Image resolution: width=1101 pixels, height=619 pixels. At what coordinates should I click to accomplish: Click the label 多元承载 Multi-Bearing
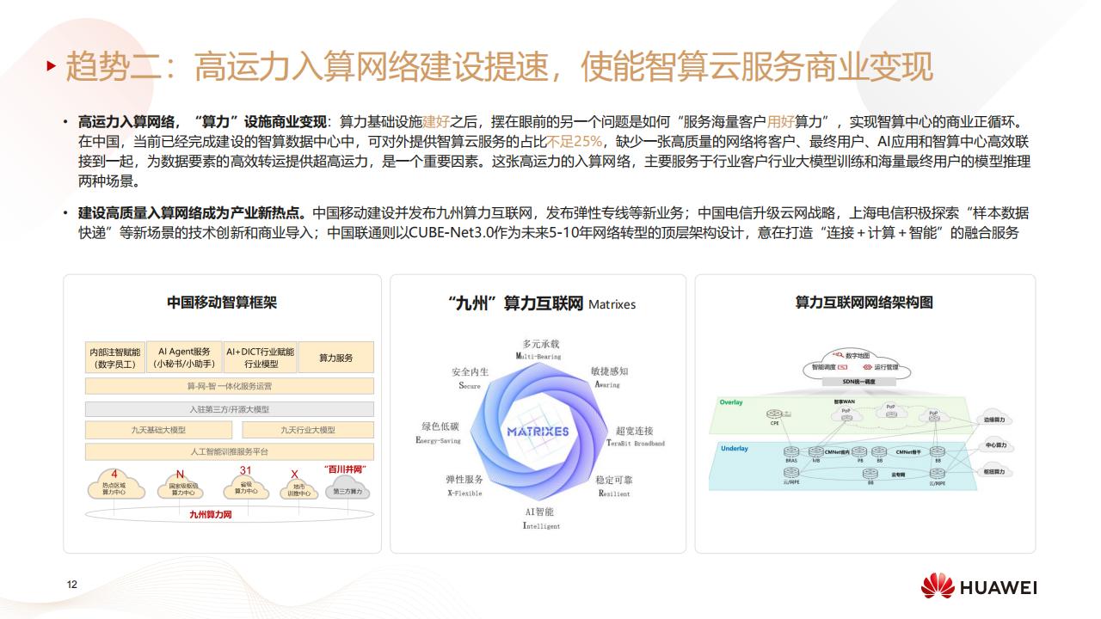click(539, 349)
